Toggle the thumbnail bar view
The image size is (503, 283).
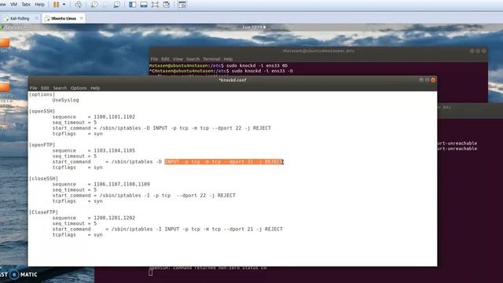pyautogui.click(x=144, y=5)
